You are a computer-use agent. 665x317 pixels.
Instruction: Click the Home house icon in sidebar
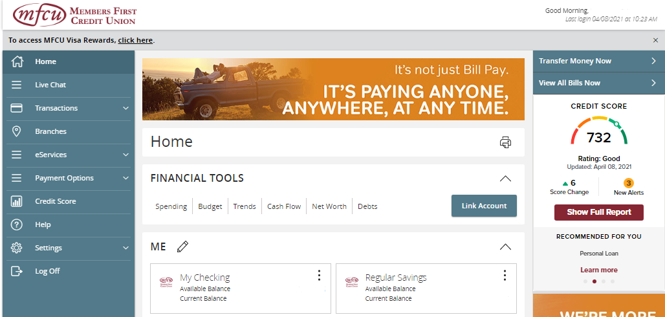tap(17, 61)
